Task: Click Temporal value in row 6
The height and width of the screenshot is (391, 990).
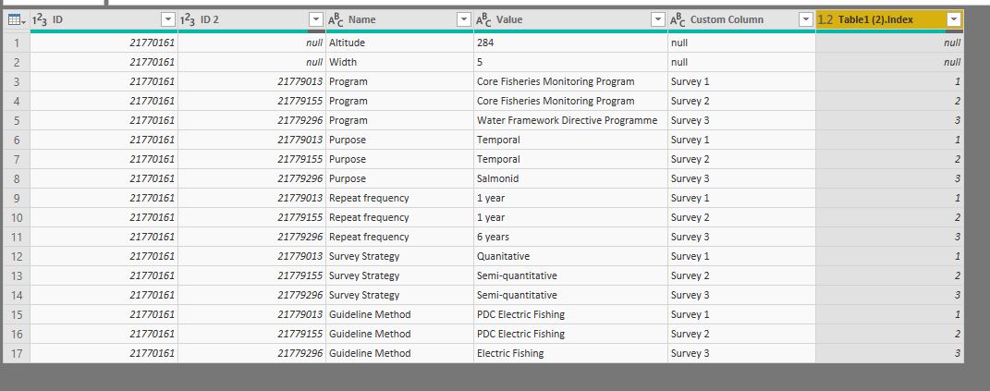Action: tap(570, 141)
